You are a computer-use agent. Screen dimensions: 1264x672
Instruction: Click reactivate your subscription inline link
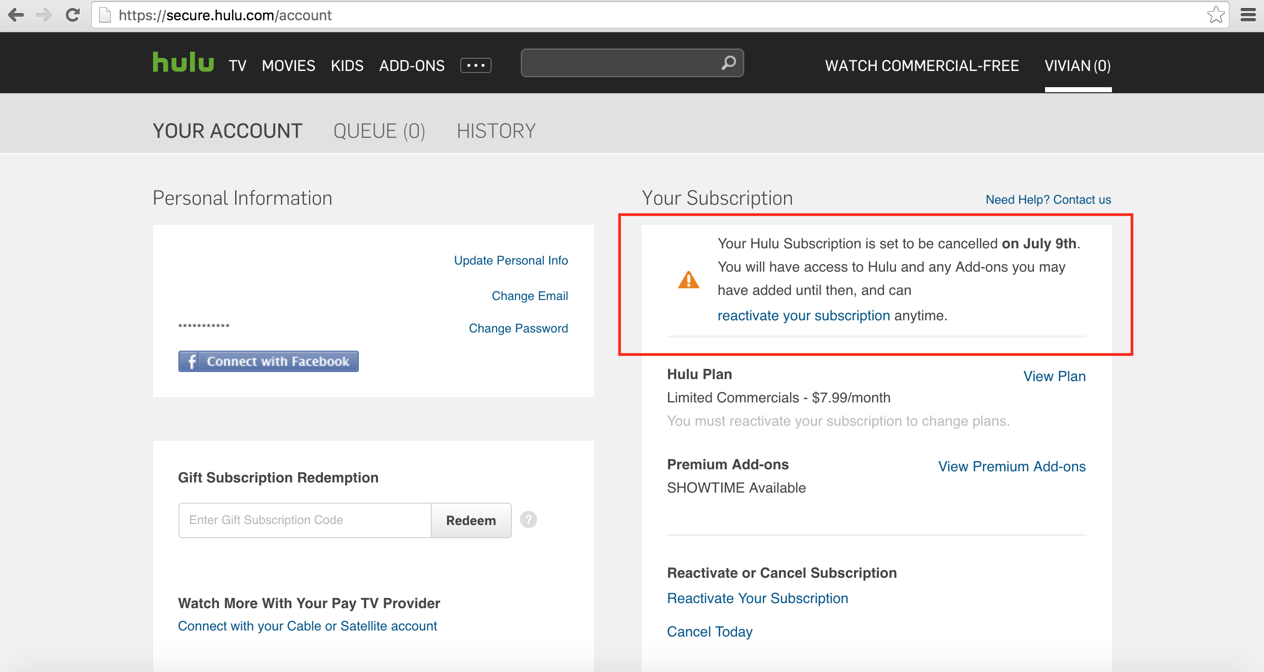click(803, 316)
